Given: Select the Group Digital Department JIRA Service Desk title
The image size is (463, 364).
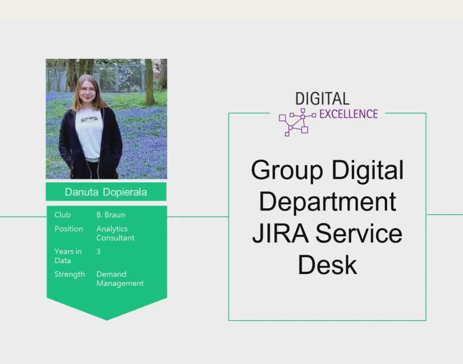Looking at the screenshot, I should (x=327, y=217).
